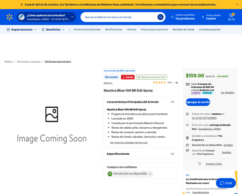Open Recíbelo de volada
The width and height of the screenshot is (242, 194).
[x=183, y=30]
